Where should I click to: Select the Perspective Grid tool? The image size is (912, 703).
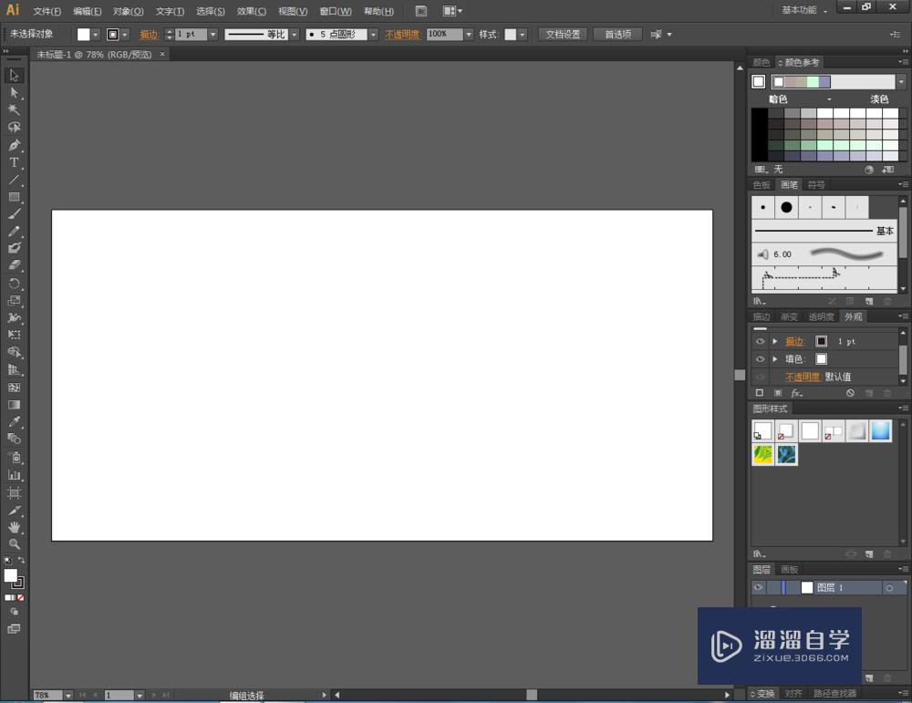pos(14,370)
